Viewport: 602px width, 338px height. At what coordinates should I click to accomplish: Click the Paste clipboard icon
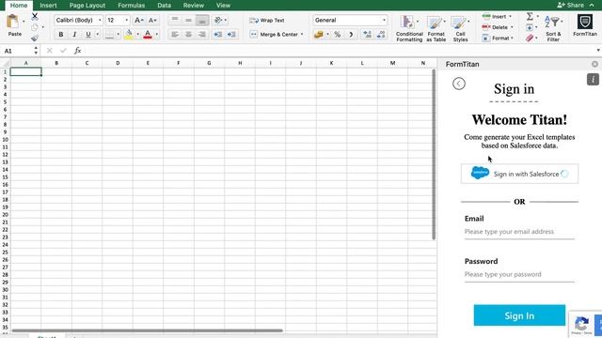13,22
